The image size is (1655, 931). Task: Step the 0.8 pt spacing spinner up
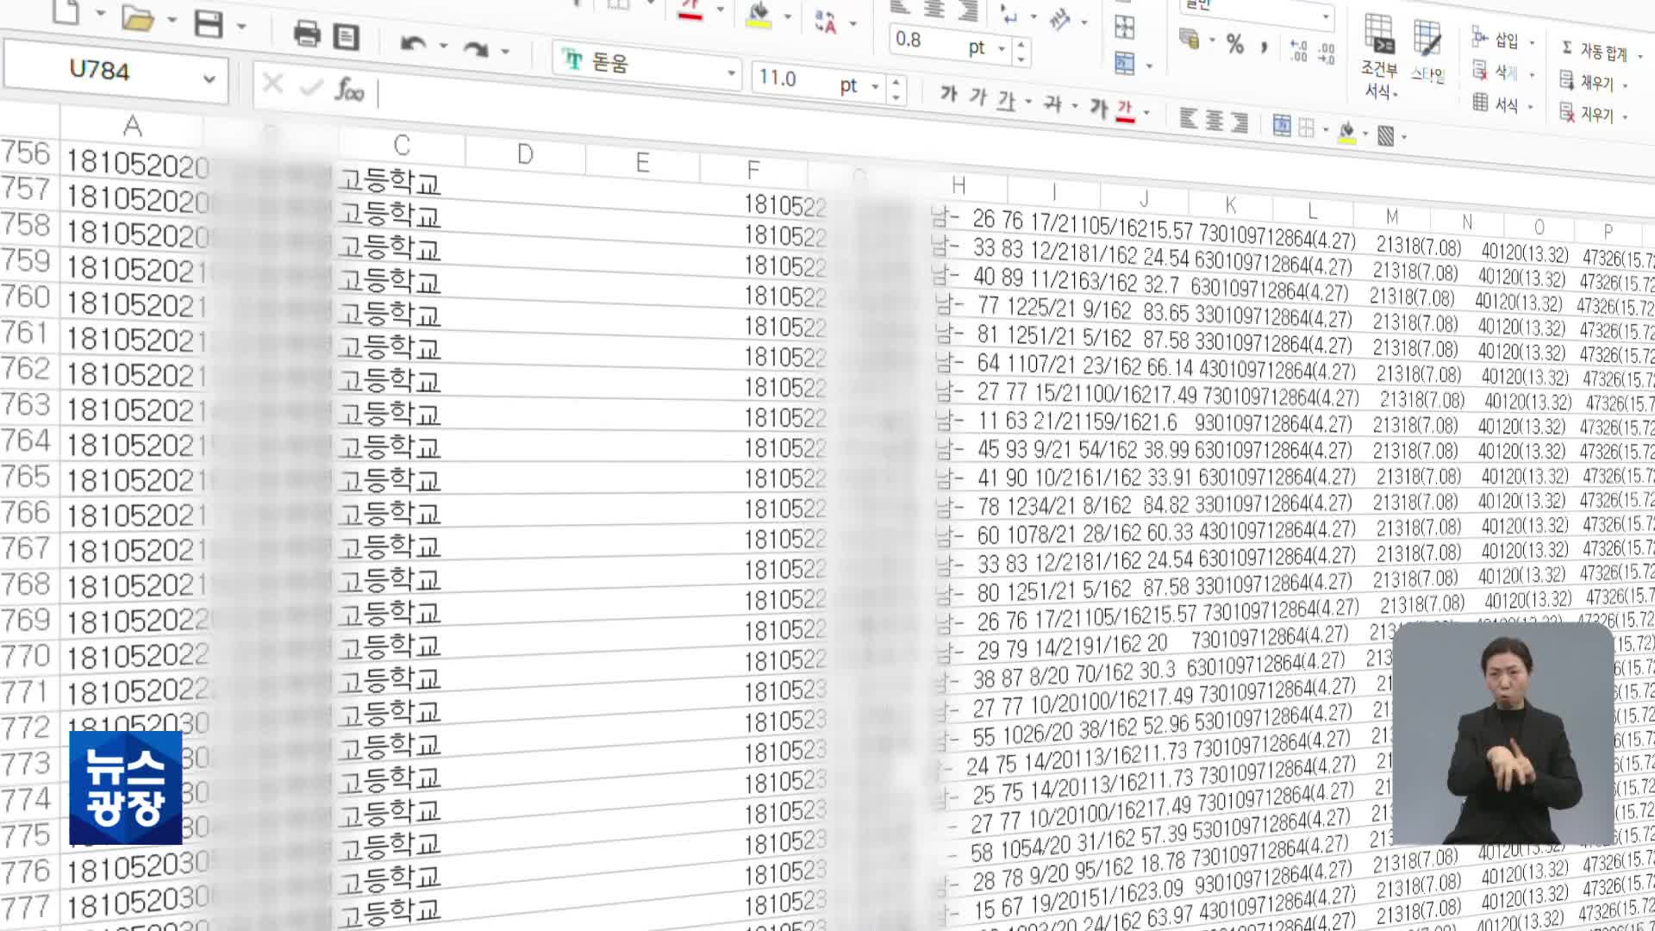1021,45
